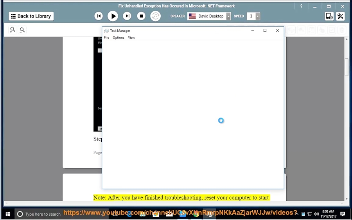Open the Speed value dropdown arrow
Viewport: 352px width, 220px height.
[x=258, y=16]
